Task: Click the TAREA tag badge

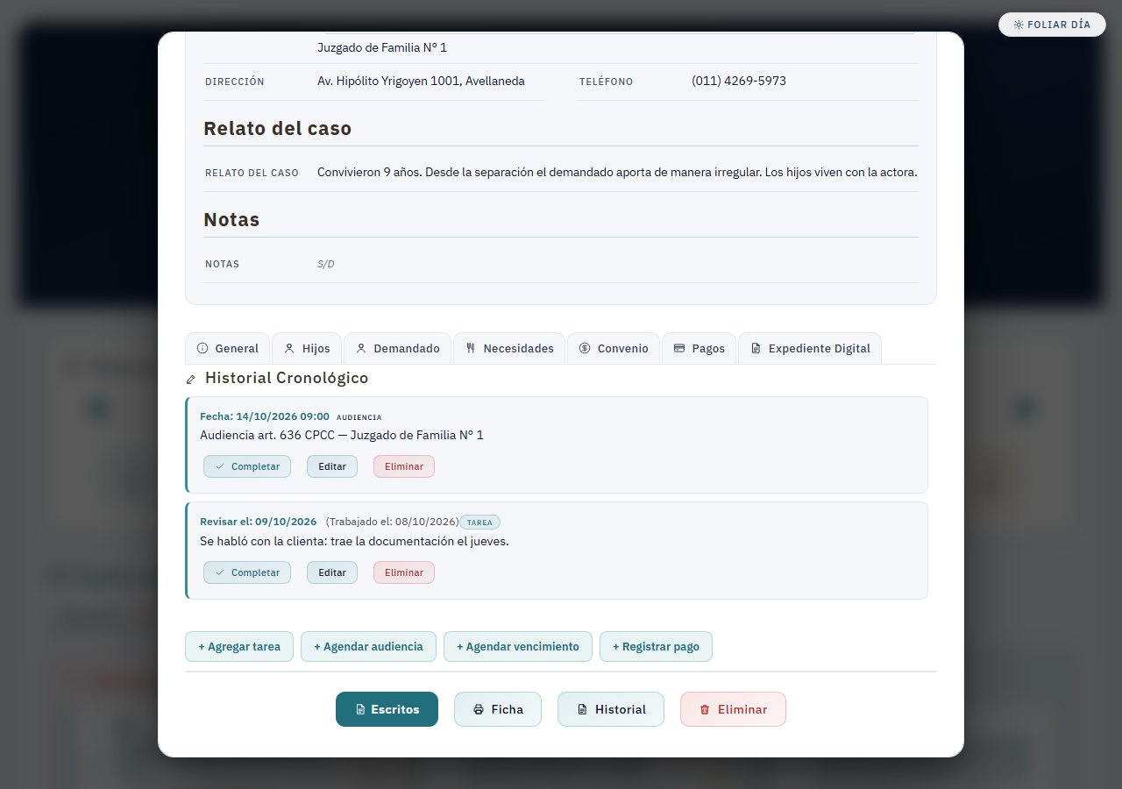Action: 479,522
